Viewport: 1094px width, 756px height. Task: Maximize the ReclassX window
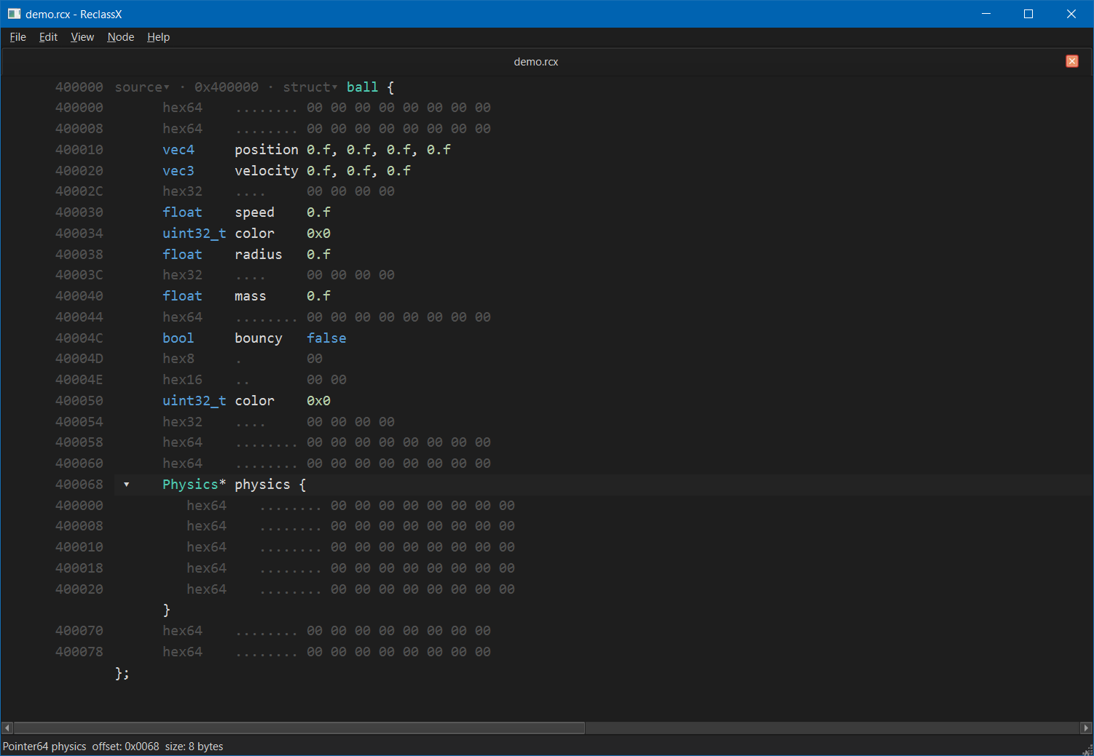tap(1028, 14)
